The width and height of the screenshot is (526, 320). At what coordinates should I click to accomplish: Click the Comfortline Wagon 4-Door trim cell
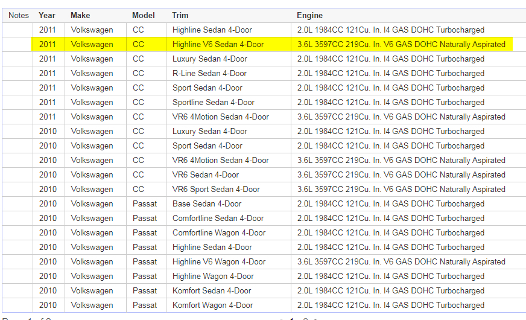[219, 232]
